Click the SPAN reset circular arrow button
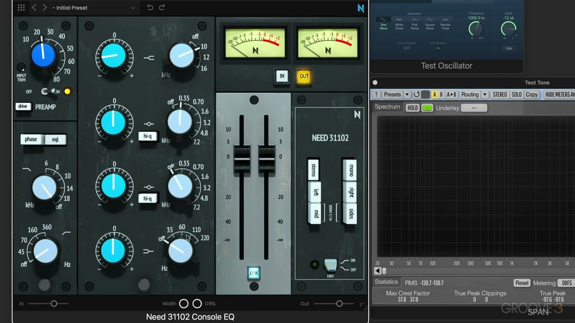575x323 pixels. 416,95
